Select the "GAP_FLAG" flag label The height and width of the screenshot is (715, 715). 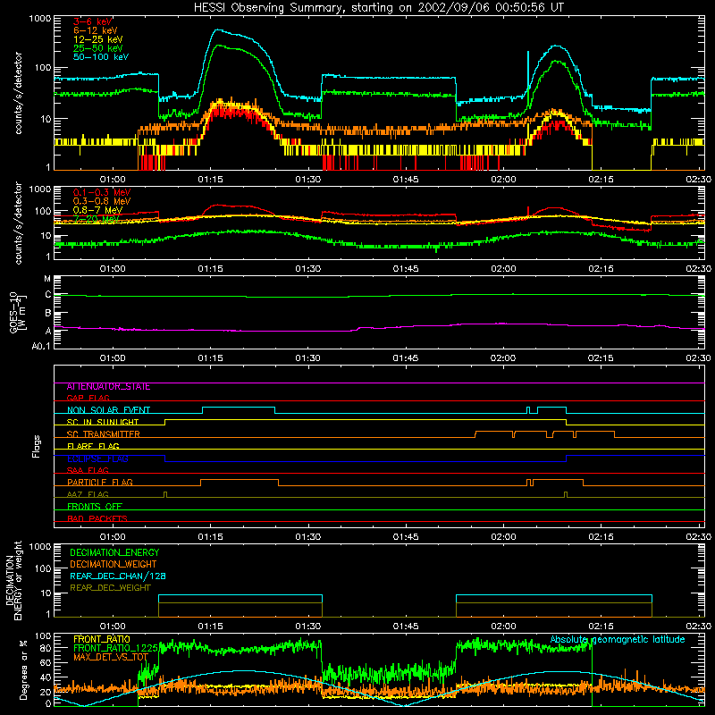[x=88, y=398]
